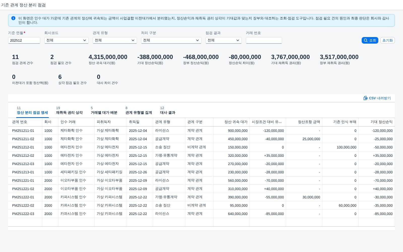Switch to the 관계 유형별 집계 tab

pos(139,110)
